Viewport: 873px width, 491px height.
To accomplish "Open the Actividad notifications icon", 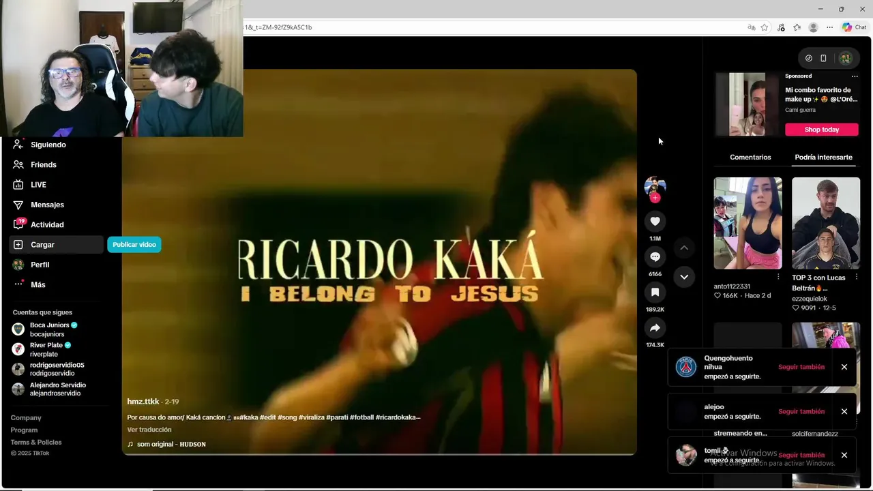I will [x=18, y=224].
